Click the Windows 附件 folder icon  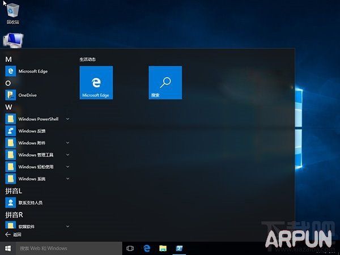coord(11,143)
